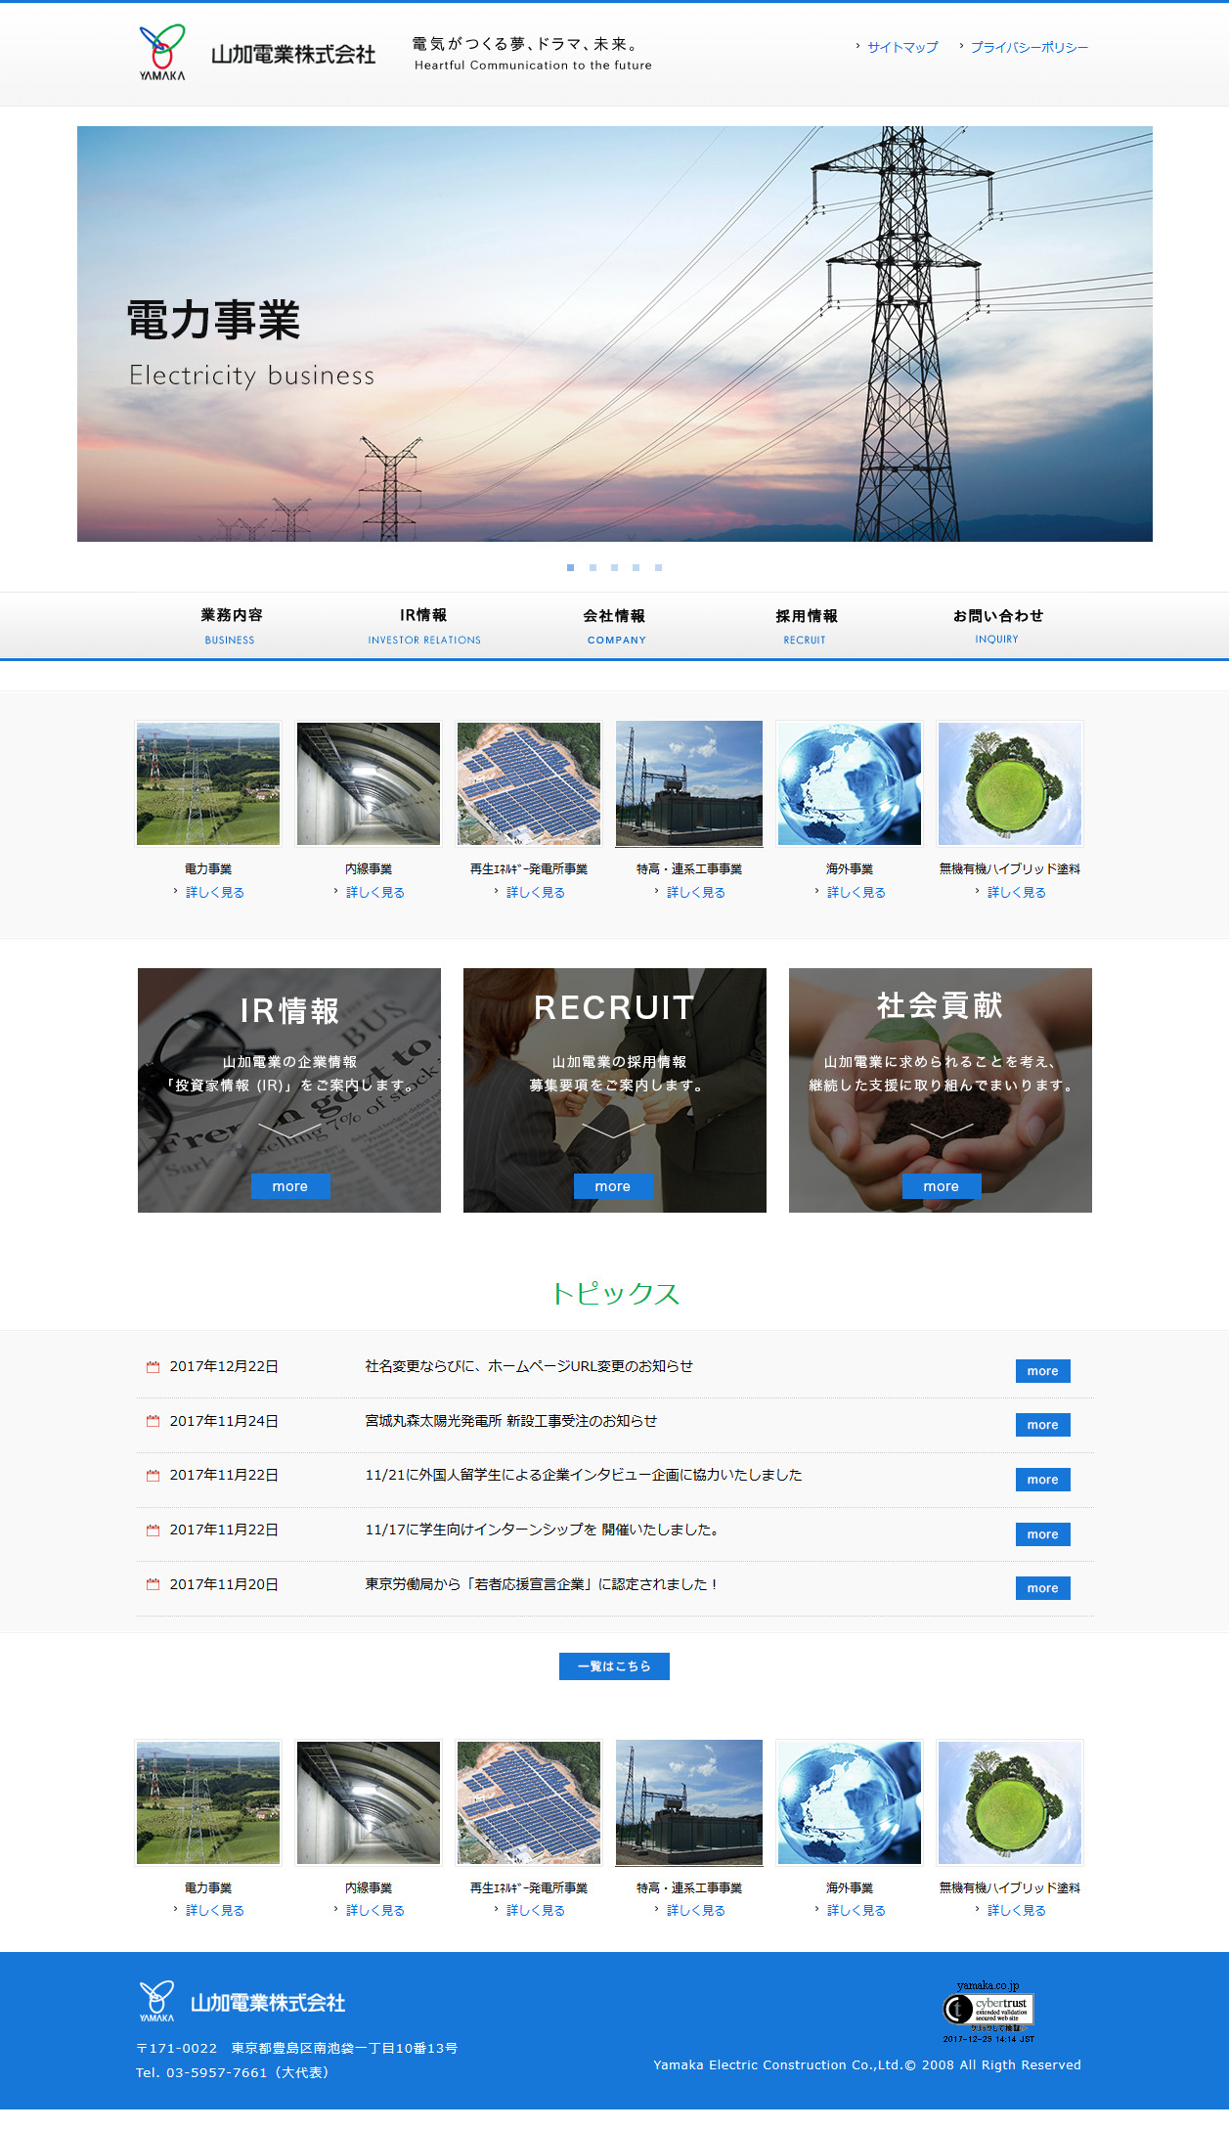Click the 2017年11月20日 calendar icon
The image size is (1229, 2129).
coord(153,1584)
